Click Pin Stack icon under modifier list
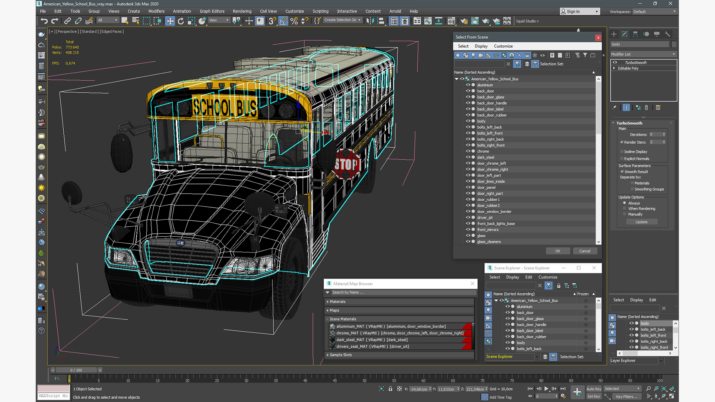This screenshot has width=715, height=402. [614, 108]
